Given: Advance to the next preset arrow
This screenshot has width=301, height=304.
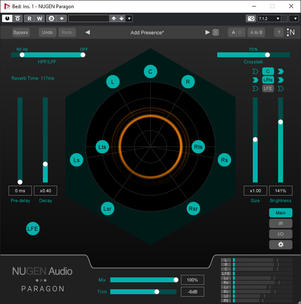Looking at the screenshot, I should tap(207, 32).
